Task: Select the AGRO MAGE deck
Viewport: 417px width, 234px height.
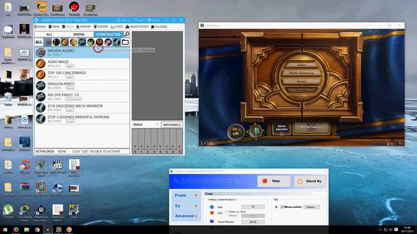Action: click(x=82, y=64)
